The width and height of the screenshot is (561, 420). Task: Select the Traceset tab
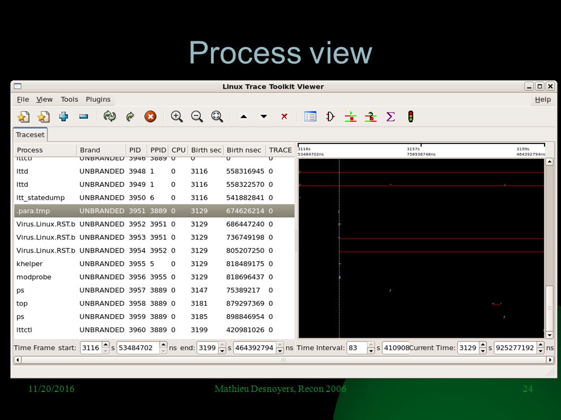coord(30,135)
